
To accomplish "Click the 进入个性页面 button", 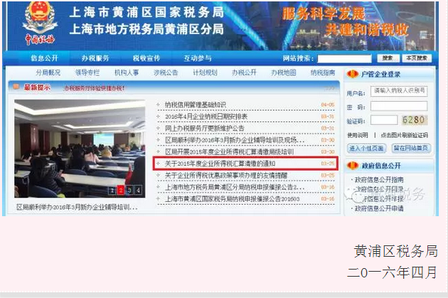I will [x=367, y=148].
